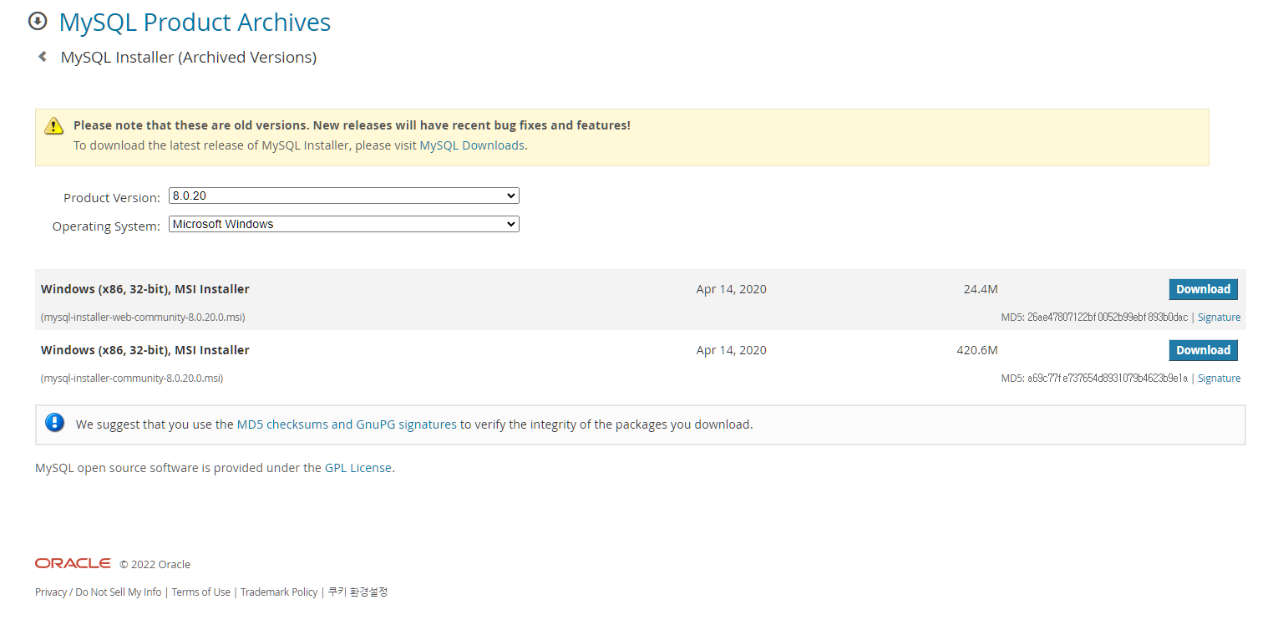Screen dimensions: 1288x620
Task: Download the 24.4M web community installer
Action: coord(1203,289)
